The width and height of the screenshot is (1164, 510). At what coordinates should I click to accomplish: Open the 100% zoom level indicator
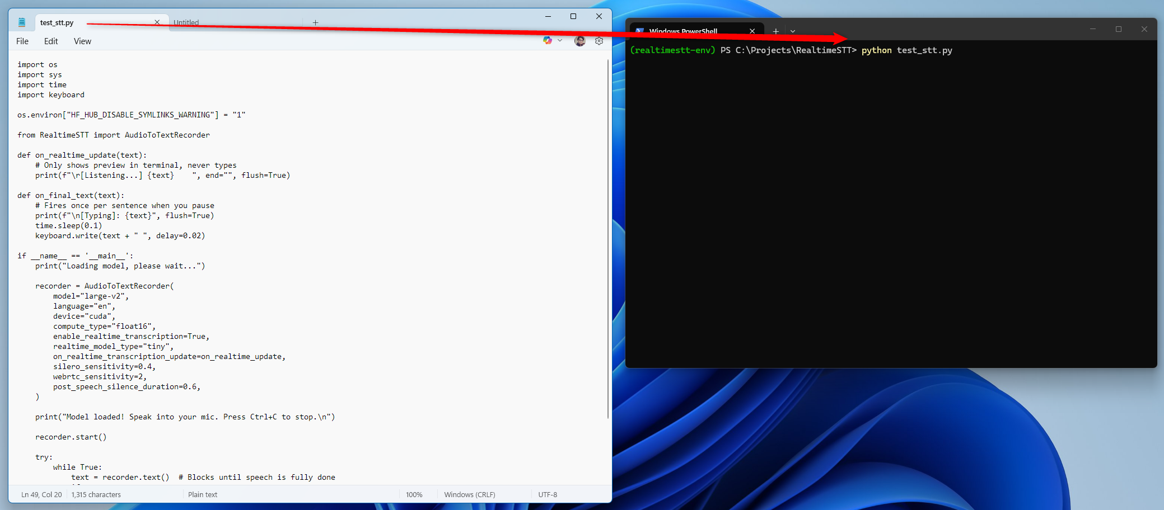[x=414, y=495]
